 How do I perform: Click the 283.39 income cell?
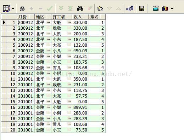click(80, 119)
